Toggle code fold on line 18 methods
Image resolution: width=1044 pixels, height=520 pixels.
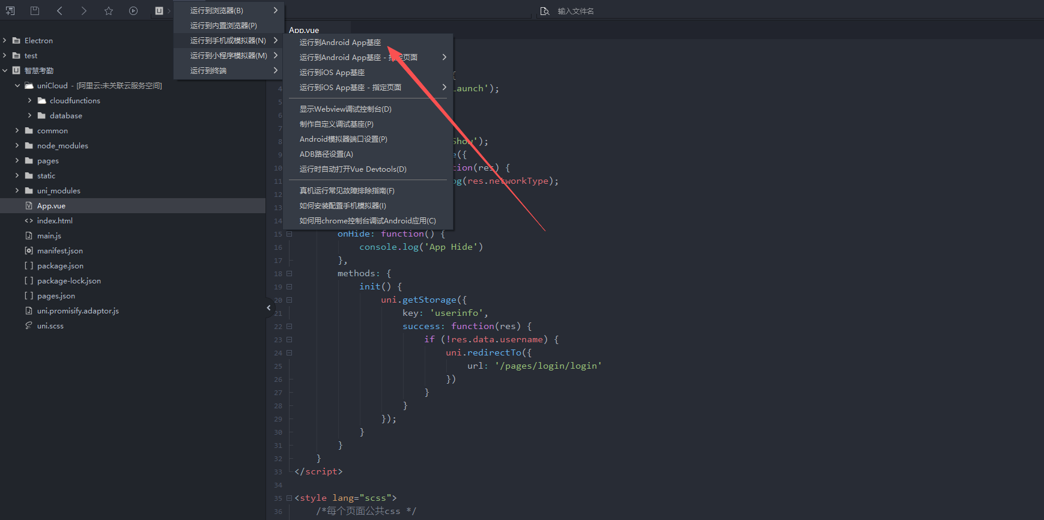pyautogui.click(x=289, y=274)
